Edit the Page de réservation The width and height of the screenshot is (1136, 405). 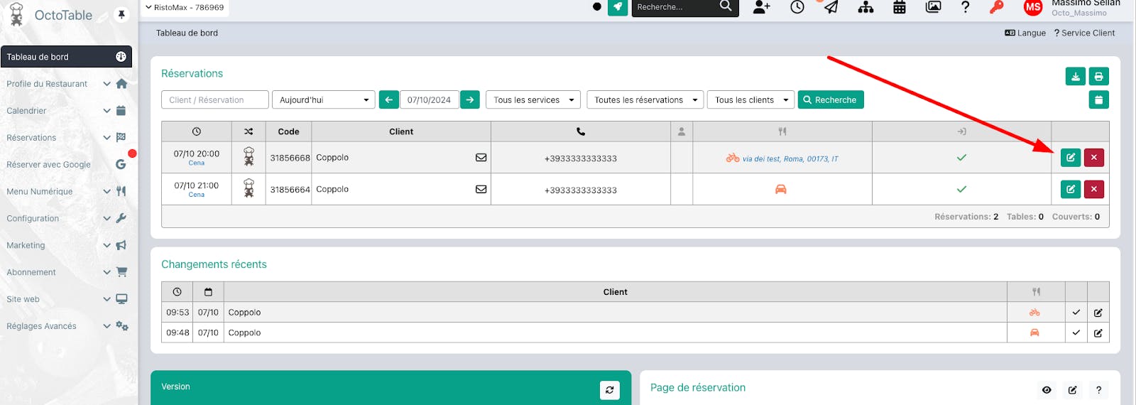pyautogui.click(x=1073, y=390)
